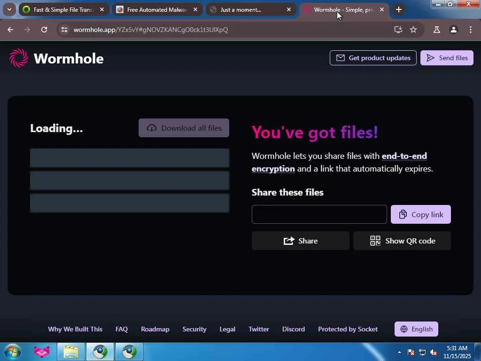Close the Fast & Simple File Transfer tab
This screenshot has height=361, width=481.
click(102, 9)
